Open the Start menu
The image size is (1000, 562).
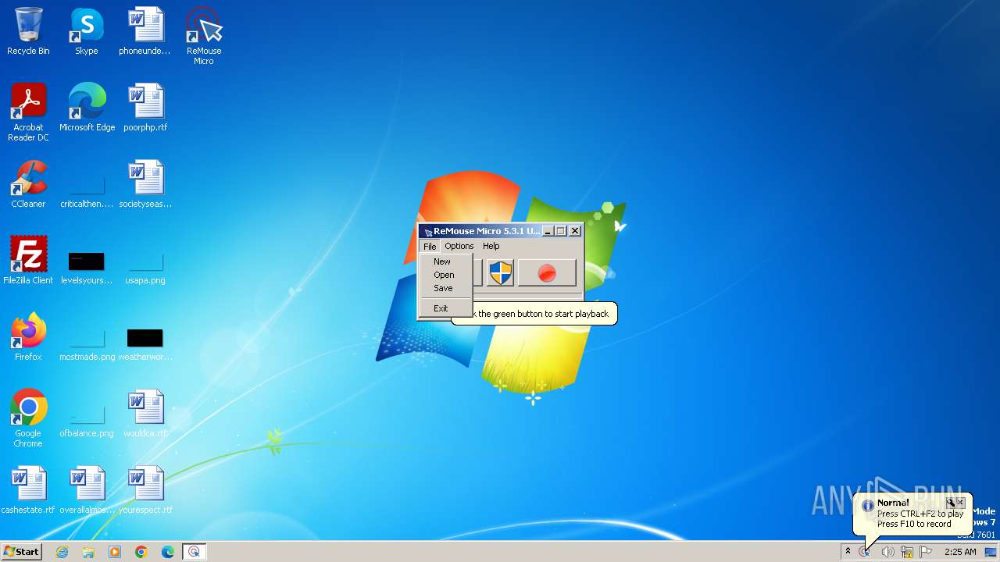pyautogui.click(x=22, y=552)
